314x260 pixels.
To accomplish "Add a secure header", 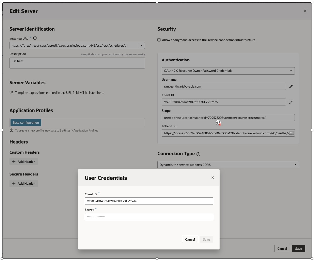I will [24, 183].
